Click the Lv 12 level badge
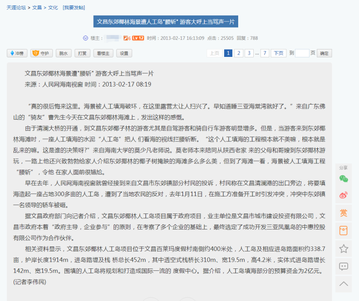The height and width of the screenshot is (301, 359). 138,38
